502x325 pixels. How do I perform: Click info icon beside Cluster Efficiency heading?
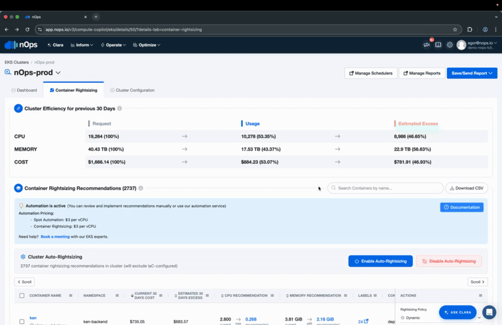(120, 109)
